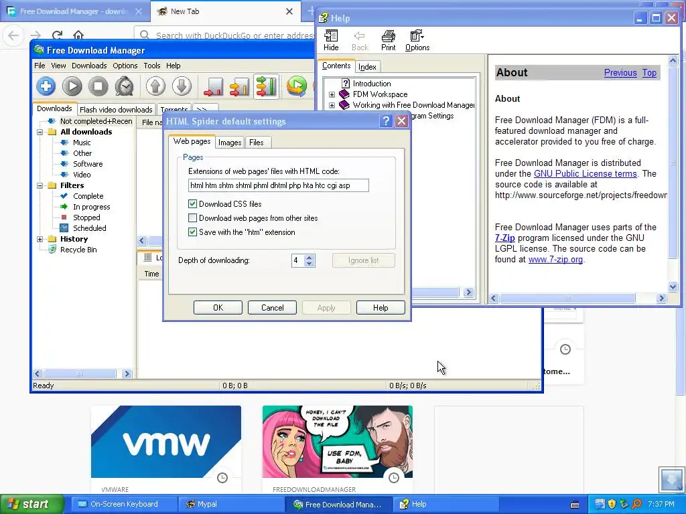Screen dimensions: 686x514
Task: Click Previous link in About help page
Action: pos(620,72)
